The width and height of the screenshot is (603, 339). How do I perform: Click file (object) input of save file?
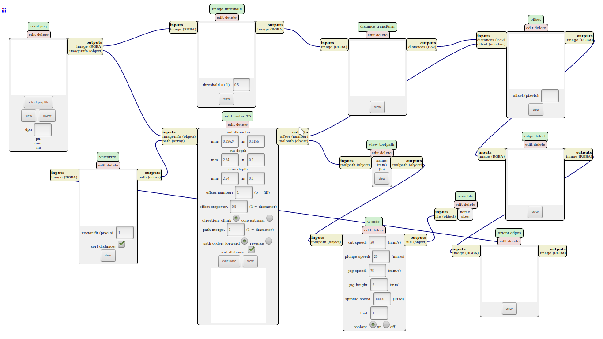click(x=446, y=216)
